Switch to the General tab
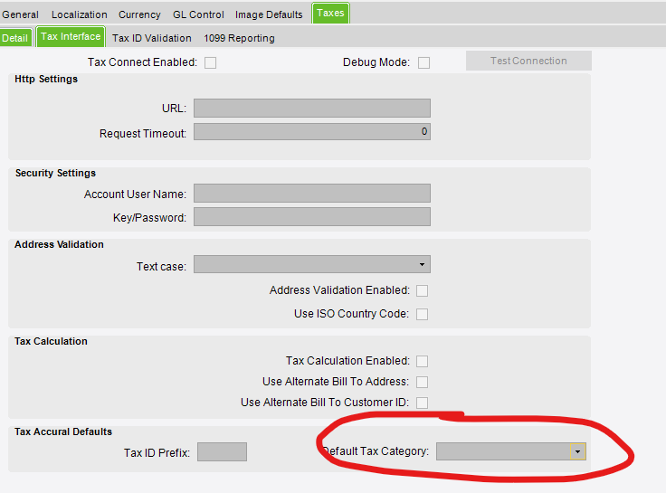The image size is (666, 493). 20,14
